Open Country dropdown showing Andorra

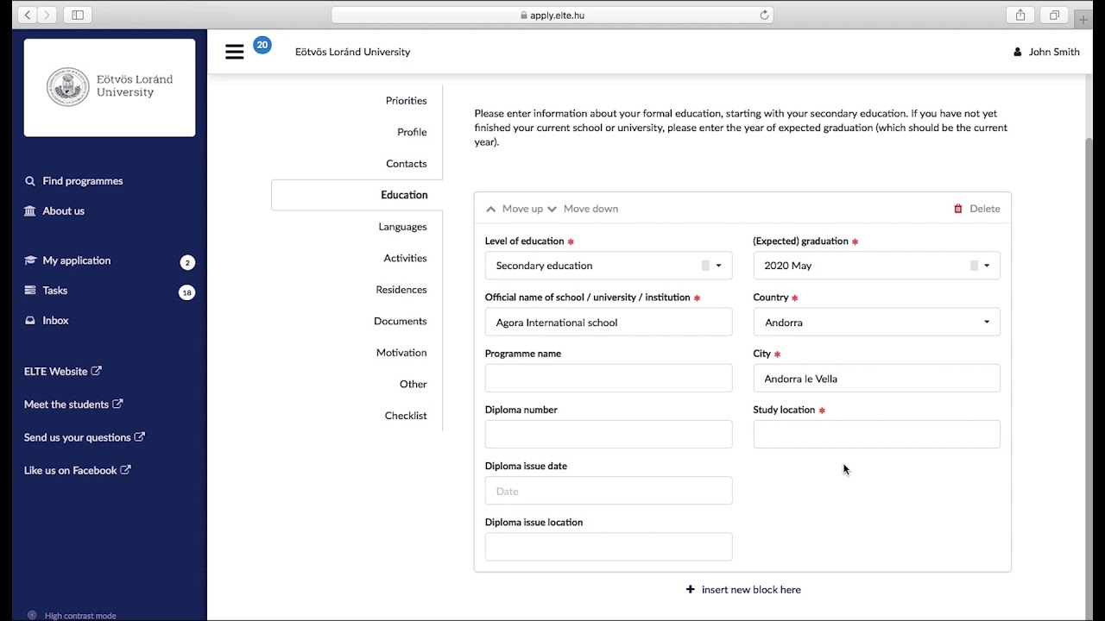pos(877,322)
